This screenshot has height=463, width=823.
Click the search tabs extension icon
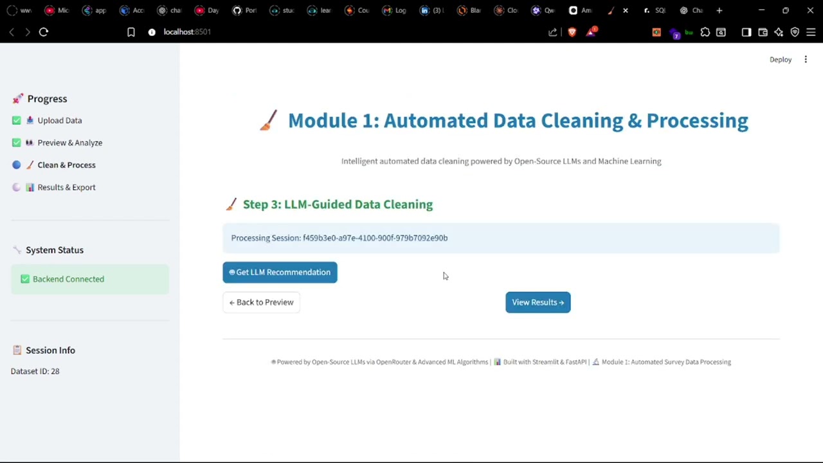tap(721, 32)
